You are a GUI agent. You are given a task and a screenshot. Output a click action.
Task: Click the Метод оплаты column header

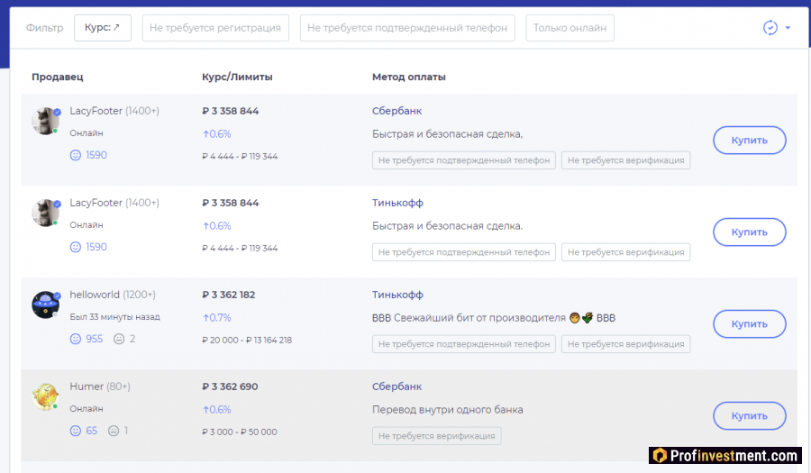408,77
